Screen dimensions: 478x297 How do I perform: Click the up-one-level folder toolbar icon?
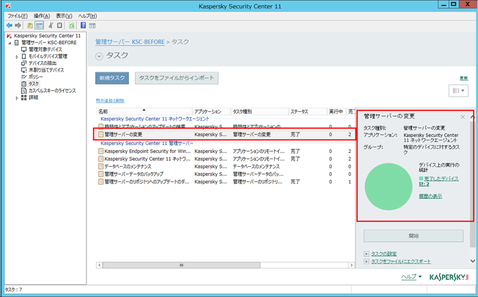pos(30,25)
